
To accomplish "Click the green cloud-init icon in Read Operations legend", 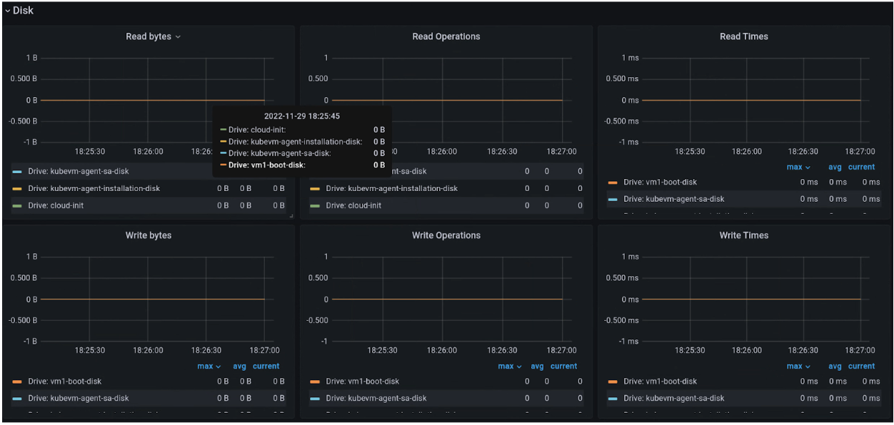I will [x=314, y=205].
